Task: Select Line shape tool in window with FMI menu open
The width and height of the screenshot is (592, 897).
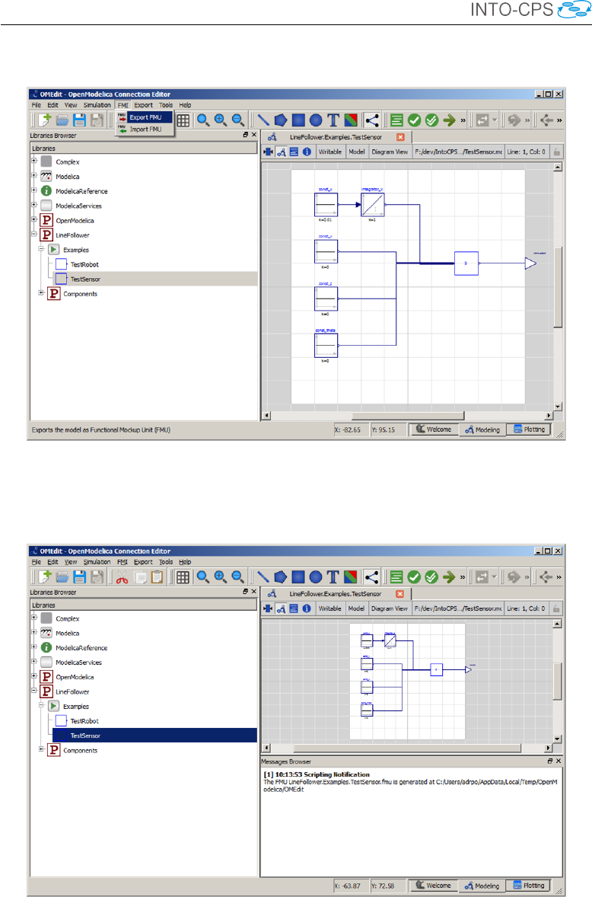Action: pyautogui.click(x=263, y=120)
